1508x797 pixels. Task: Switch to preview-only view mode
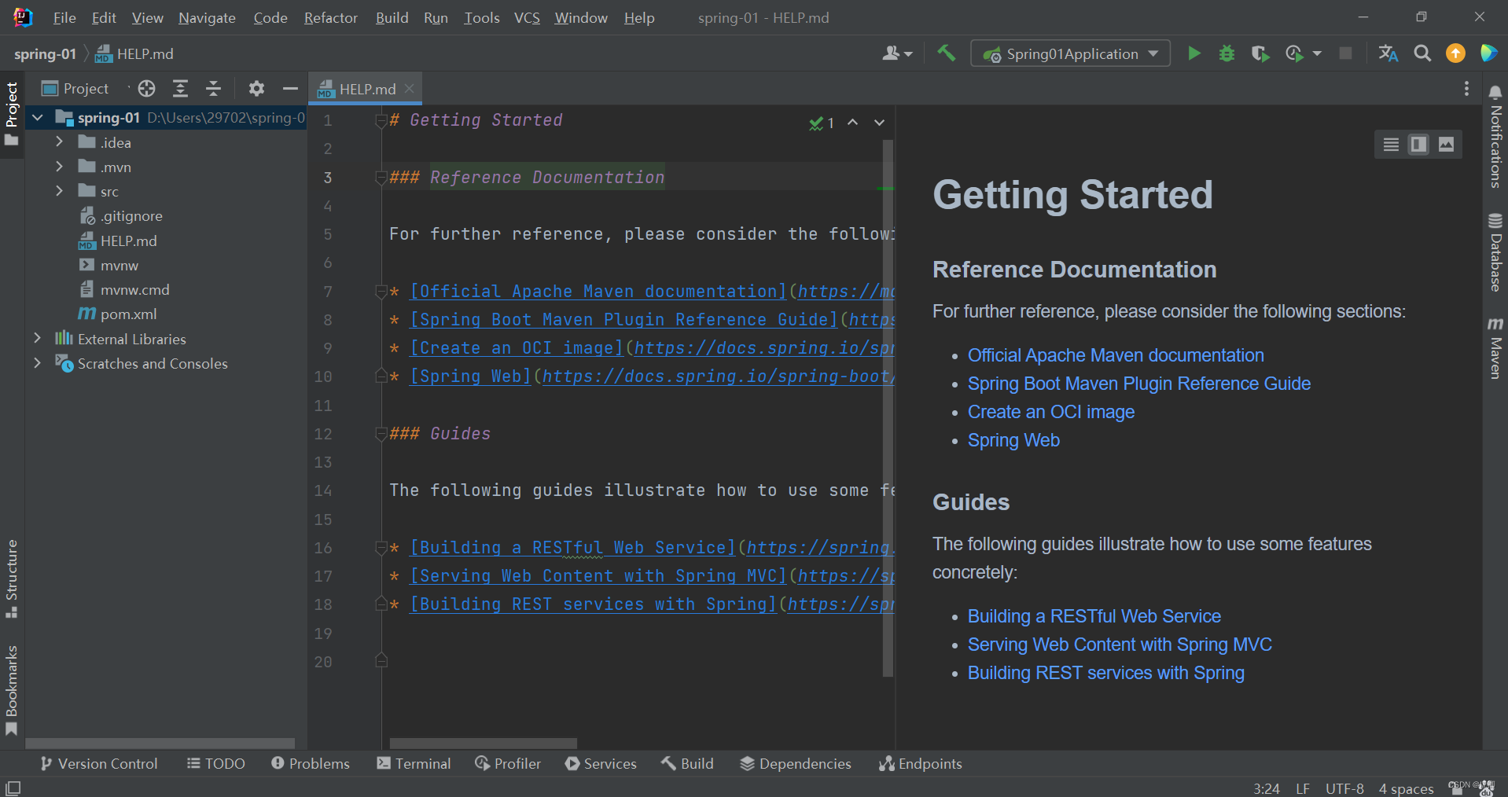[x=1446, y=144]
